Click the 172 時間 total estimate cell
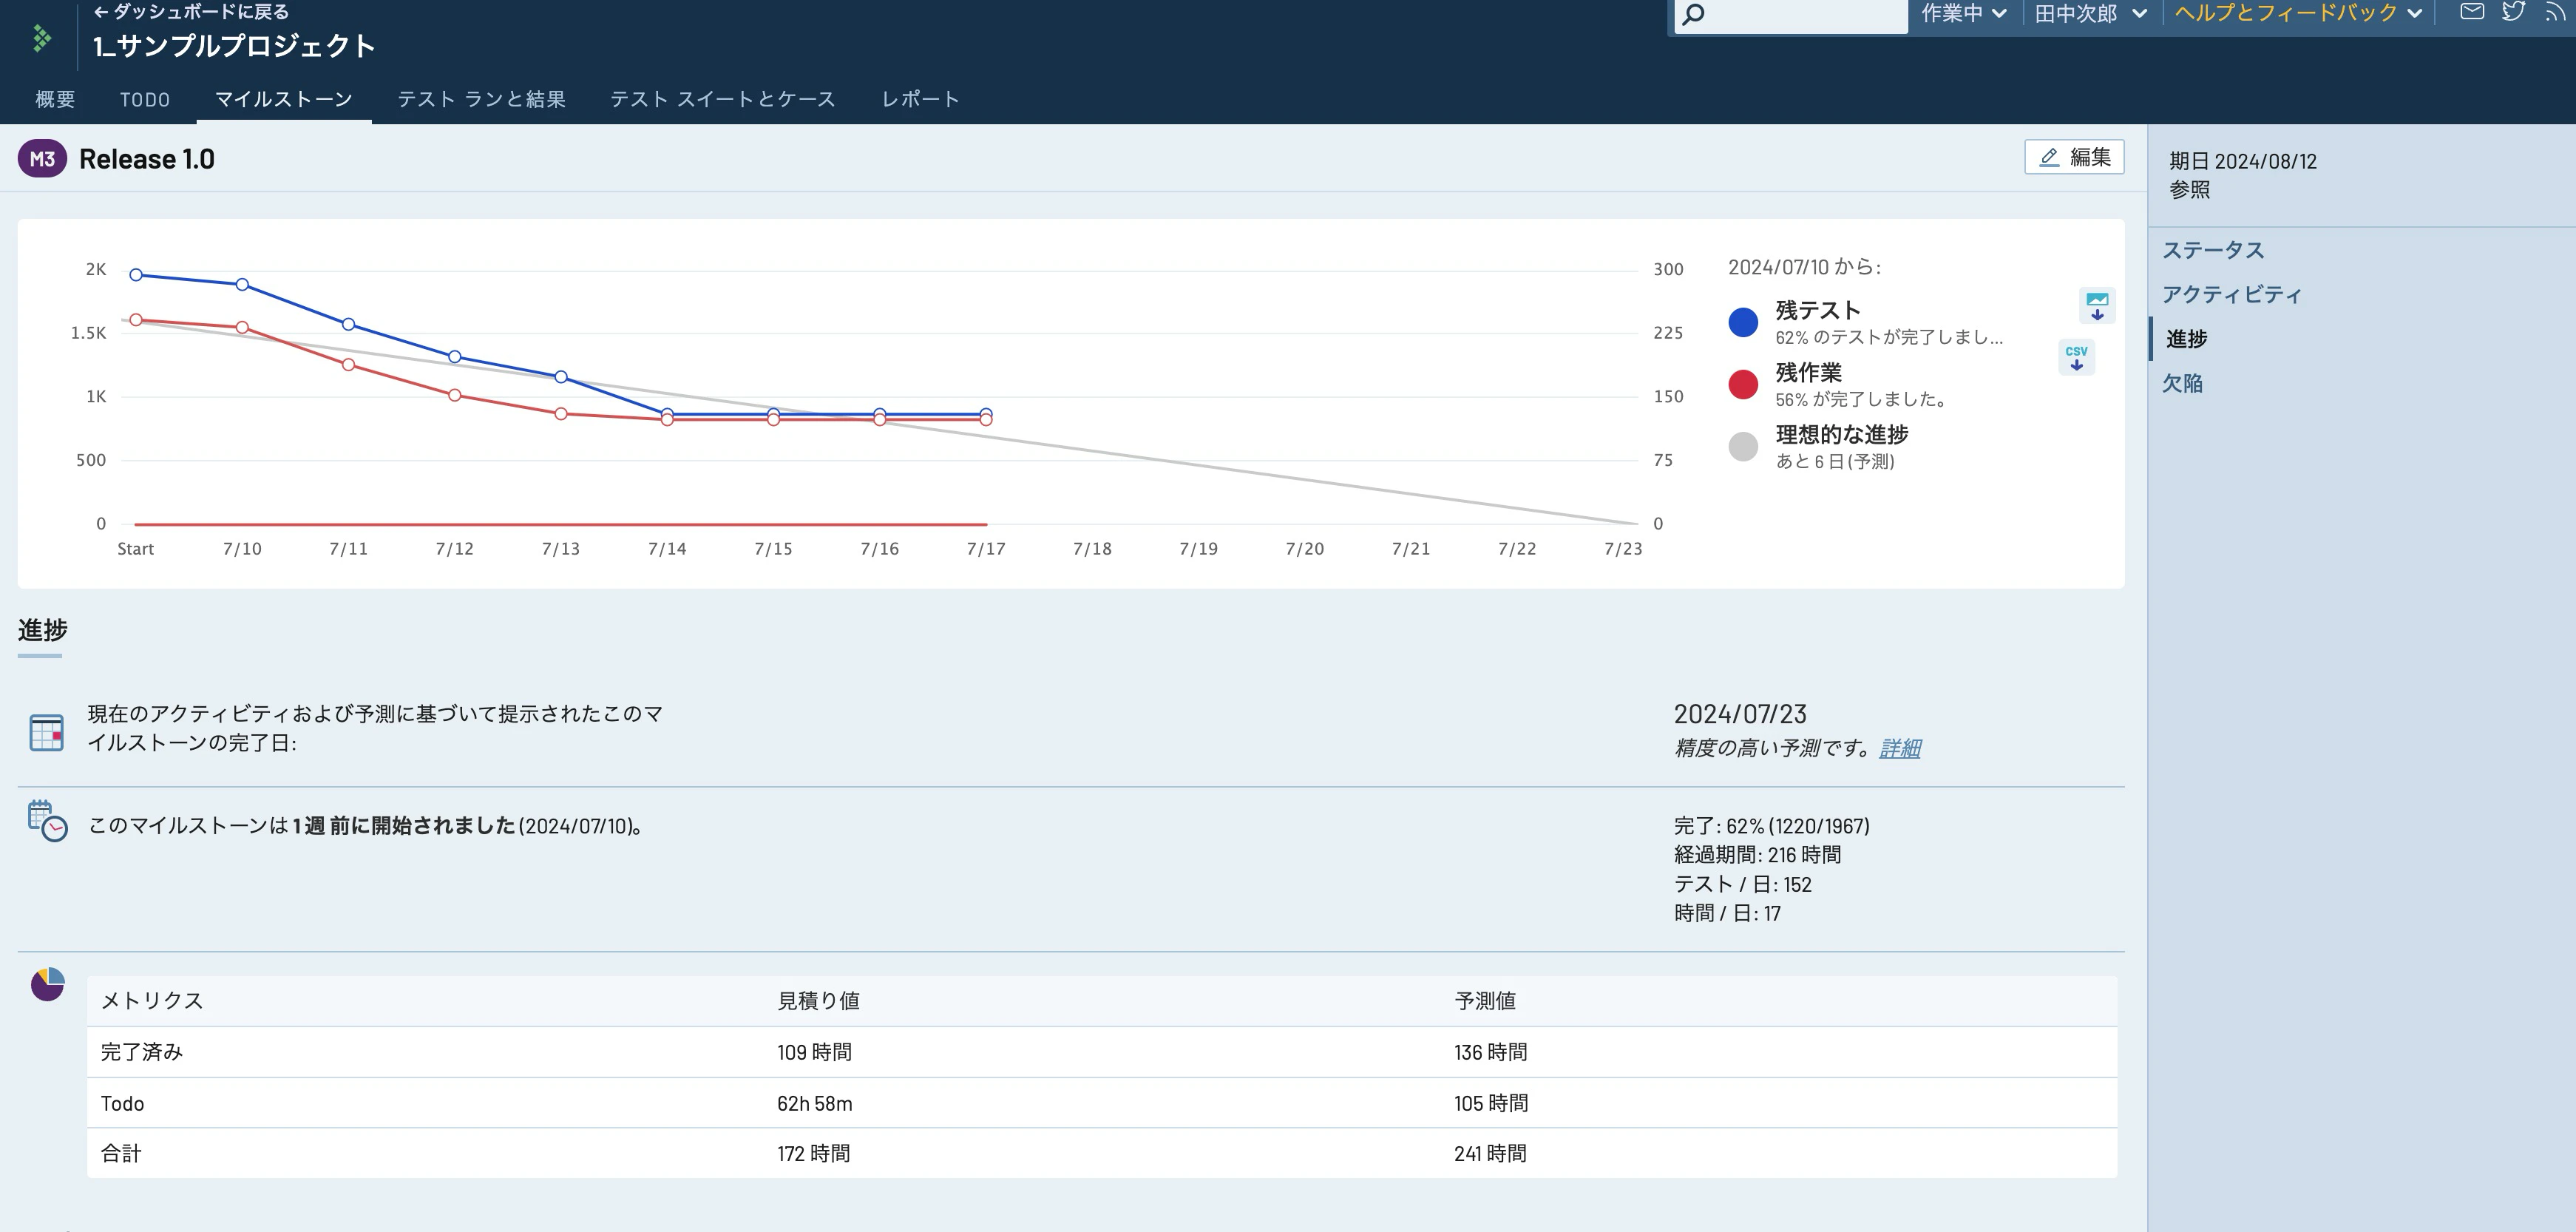 pos(814,1153)
